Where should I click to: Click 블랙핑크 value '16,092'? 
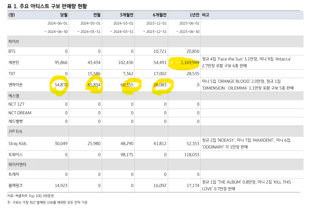[x=160, y=186]
